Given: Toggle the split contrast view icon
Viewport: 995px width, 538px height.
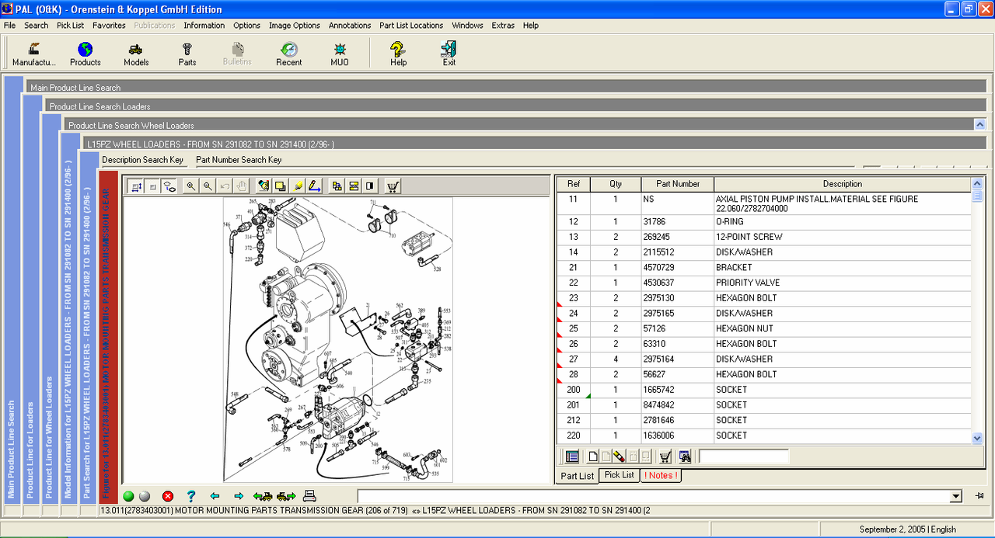Looking at the screenshot, I should (370, 186).
